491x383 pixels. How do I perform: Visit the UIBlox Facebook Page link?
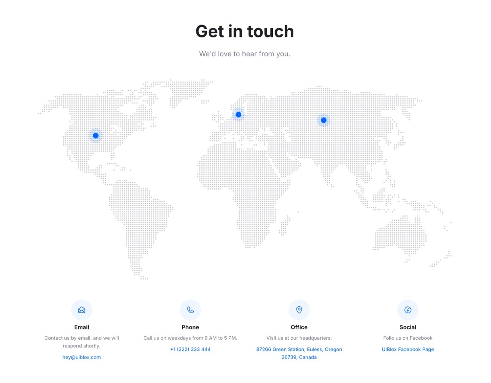[x=408, y=349]
